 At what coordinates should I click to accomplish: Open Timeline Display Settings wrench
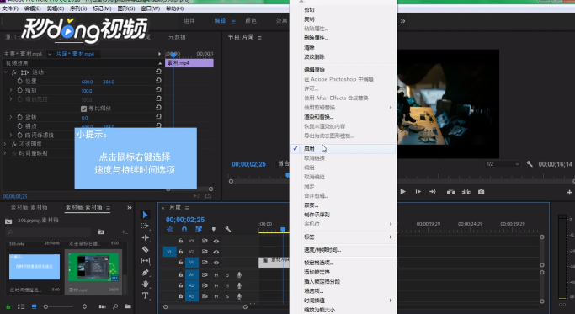point(227,229)
